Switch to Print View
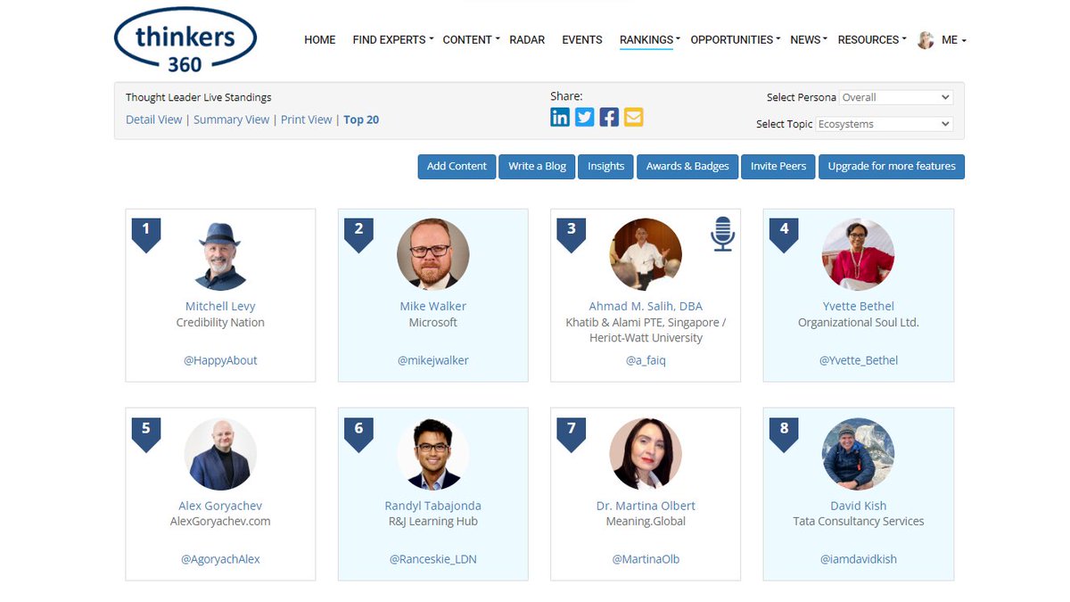 (306, 120)
